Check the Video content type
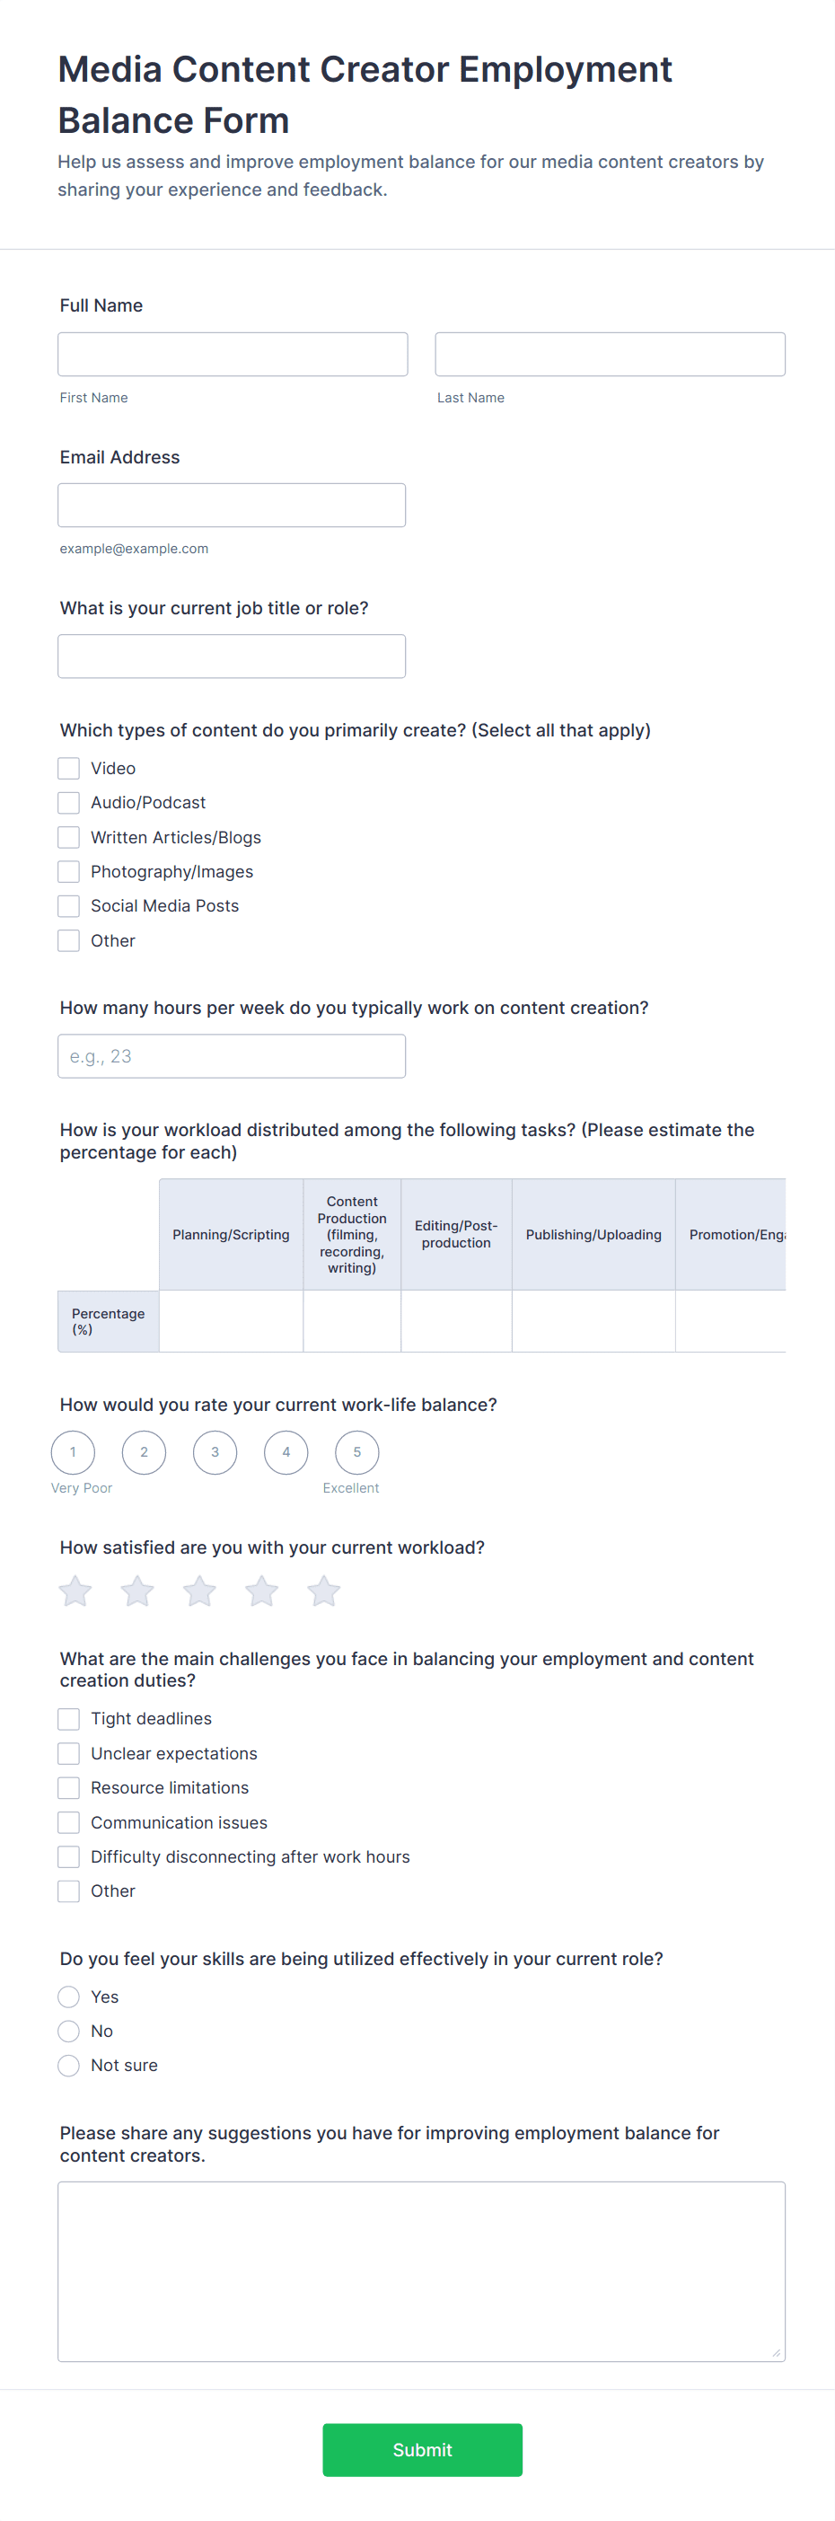The height and width of the screenshot is (2521, 835). [68, 768]
